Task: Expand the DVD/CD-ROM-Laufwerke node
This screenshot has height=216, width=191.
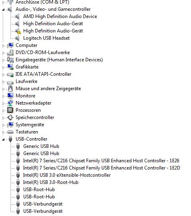Action: (x=4, y=53)
